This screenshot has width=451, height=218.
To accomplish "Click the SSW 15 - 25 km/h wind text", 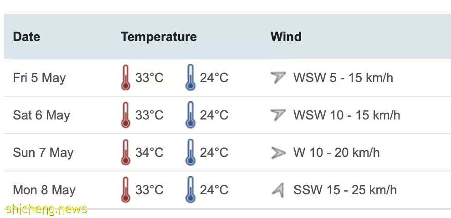I will [345, 190].
